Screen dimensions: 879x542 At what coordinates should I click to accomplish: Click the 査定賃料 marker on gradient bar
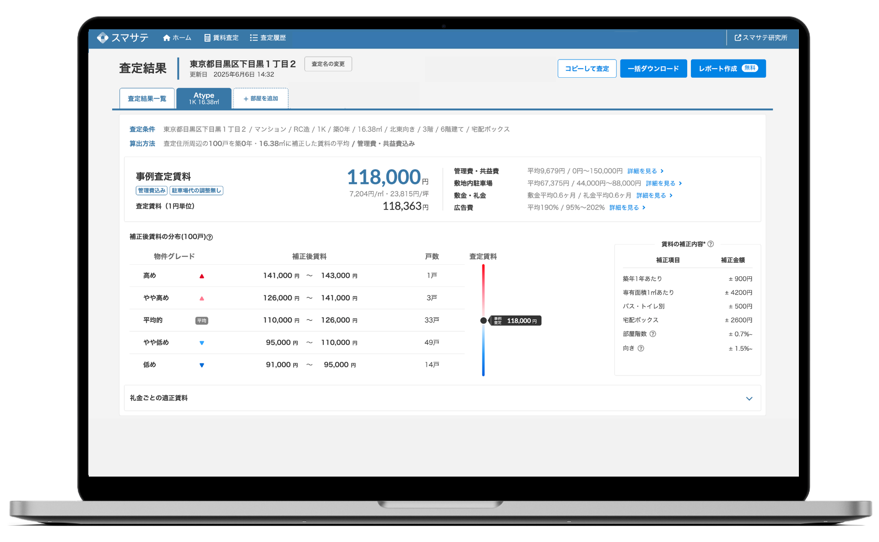483,321
